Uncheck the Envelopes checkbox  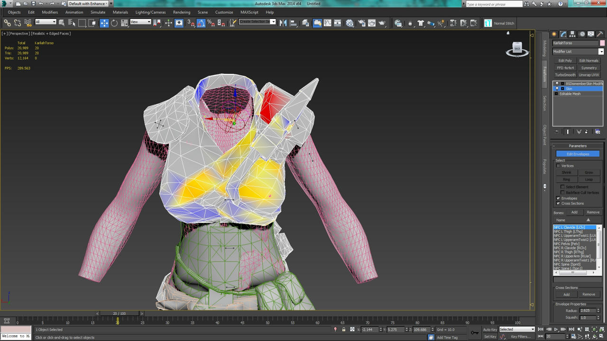(558, 198)
